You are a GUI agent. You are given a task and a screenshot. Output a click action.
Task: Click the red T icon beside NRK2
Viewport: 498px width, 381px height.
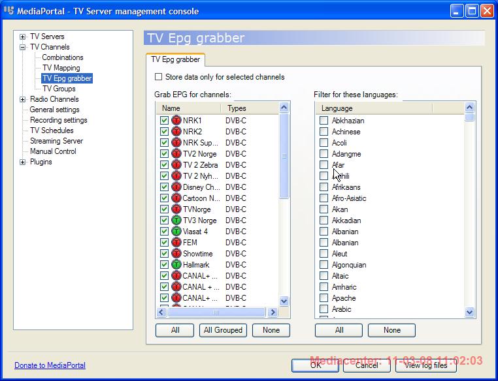(x=176, y=132)
